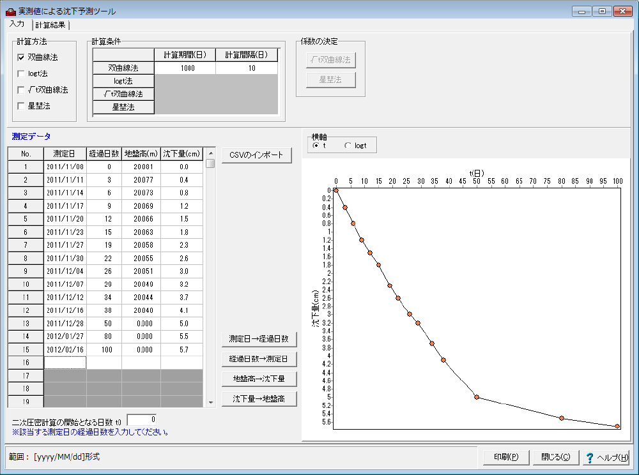Select row header number 15

coord(26,350)
